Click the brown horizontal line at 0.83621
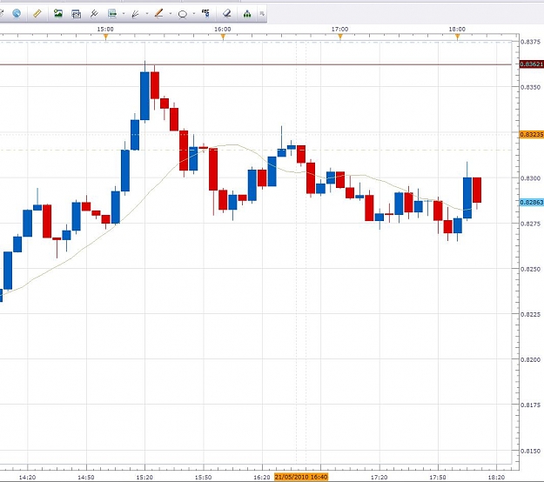 (256, 64)
